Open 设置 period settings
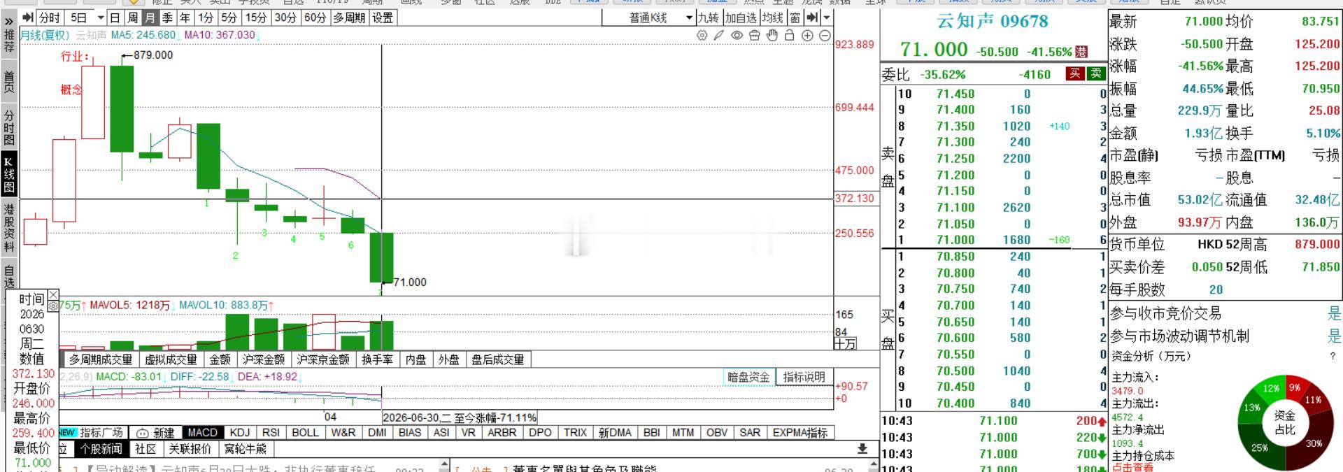 (x=383, y=17)
